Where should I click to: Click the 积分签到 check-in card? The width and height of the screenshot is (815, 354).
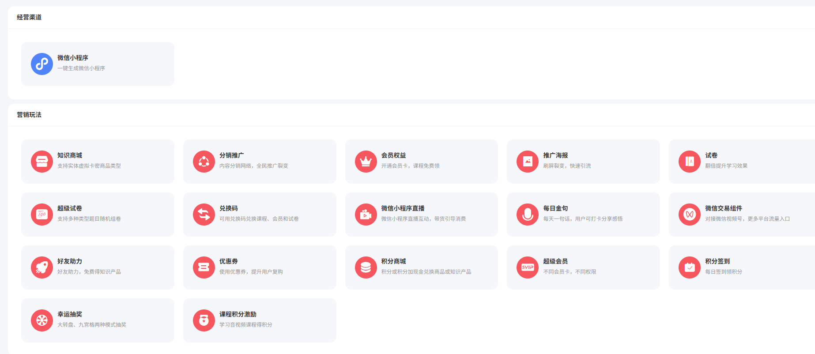pyautogui.click(x=742, y=267)
